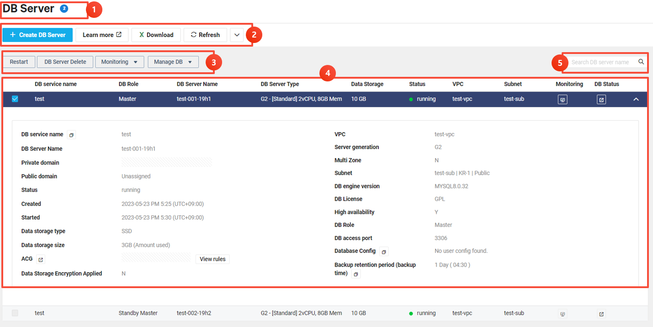Check the test-002-19h2 row checkbox
The height and width of the screenshot is (327, 653).
15,313
